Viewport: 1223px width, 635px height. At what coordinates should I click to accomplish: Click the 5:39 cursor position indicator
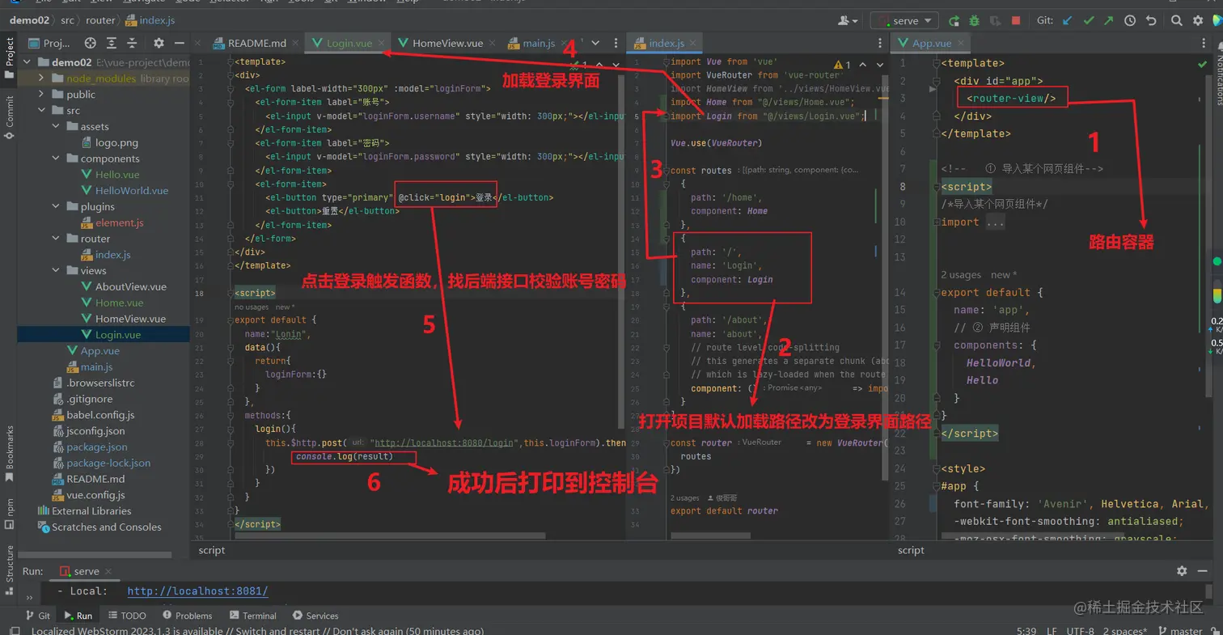(1026, 631)
